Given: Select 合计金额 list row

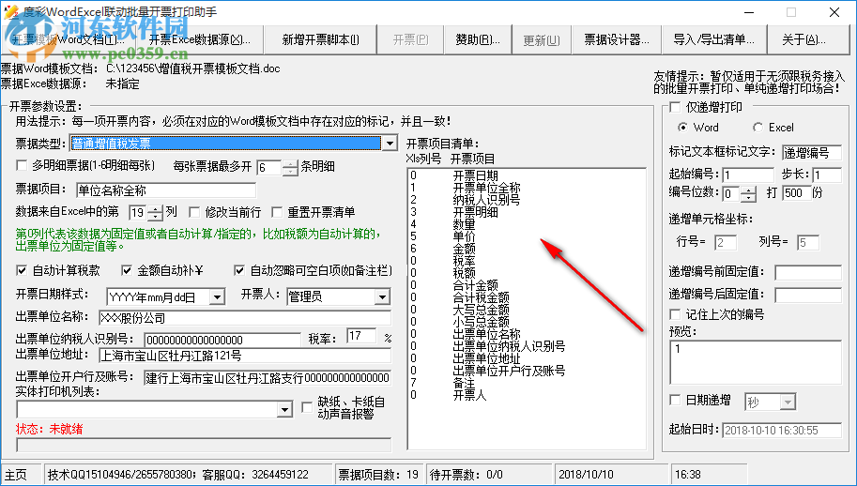Looking at the screenshot, I should [x=476, y=285].
